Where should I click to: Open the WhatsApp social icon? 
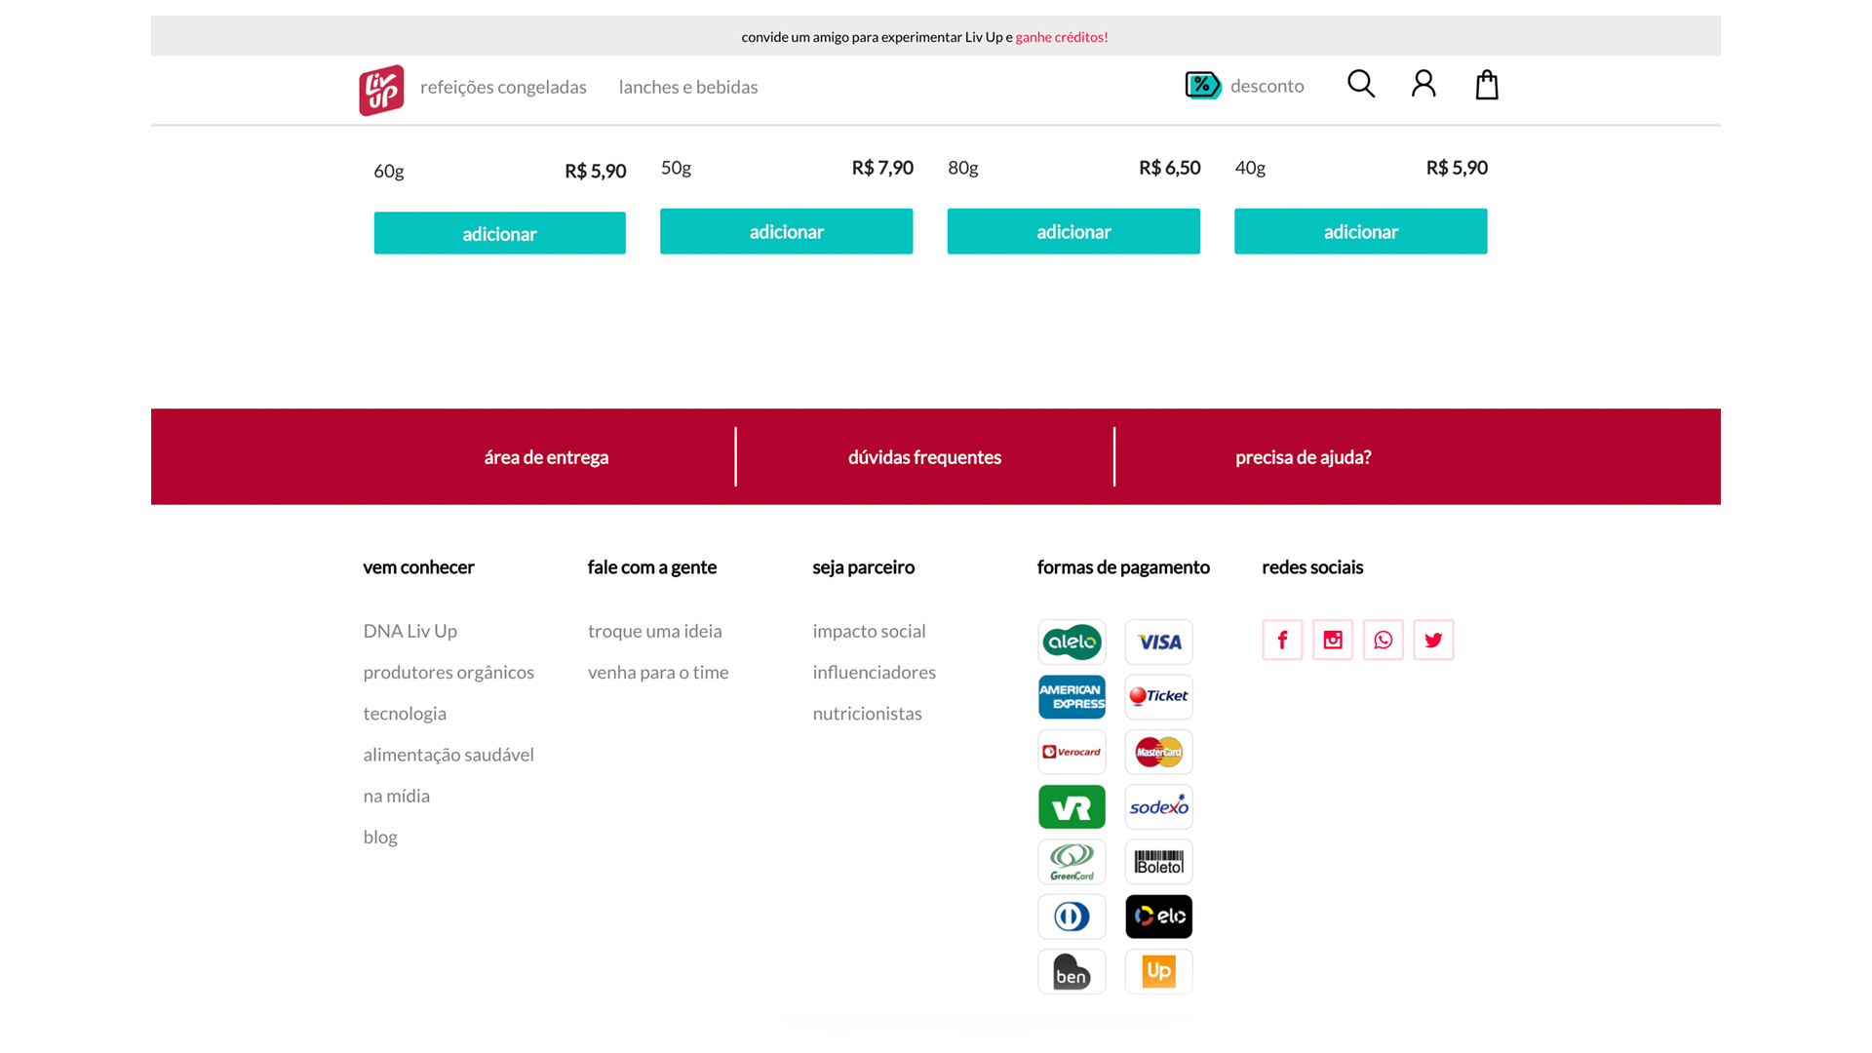coord(1383,640)
